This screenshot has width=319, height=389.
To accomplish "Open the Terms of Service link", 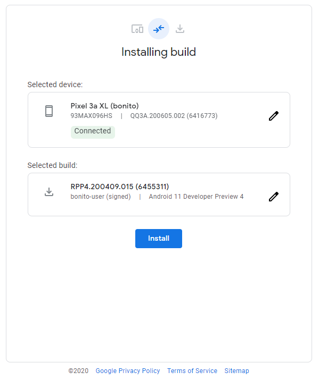I will 192,370.
